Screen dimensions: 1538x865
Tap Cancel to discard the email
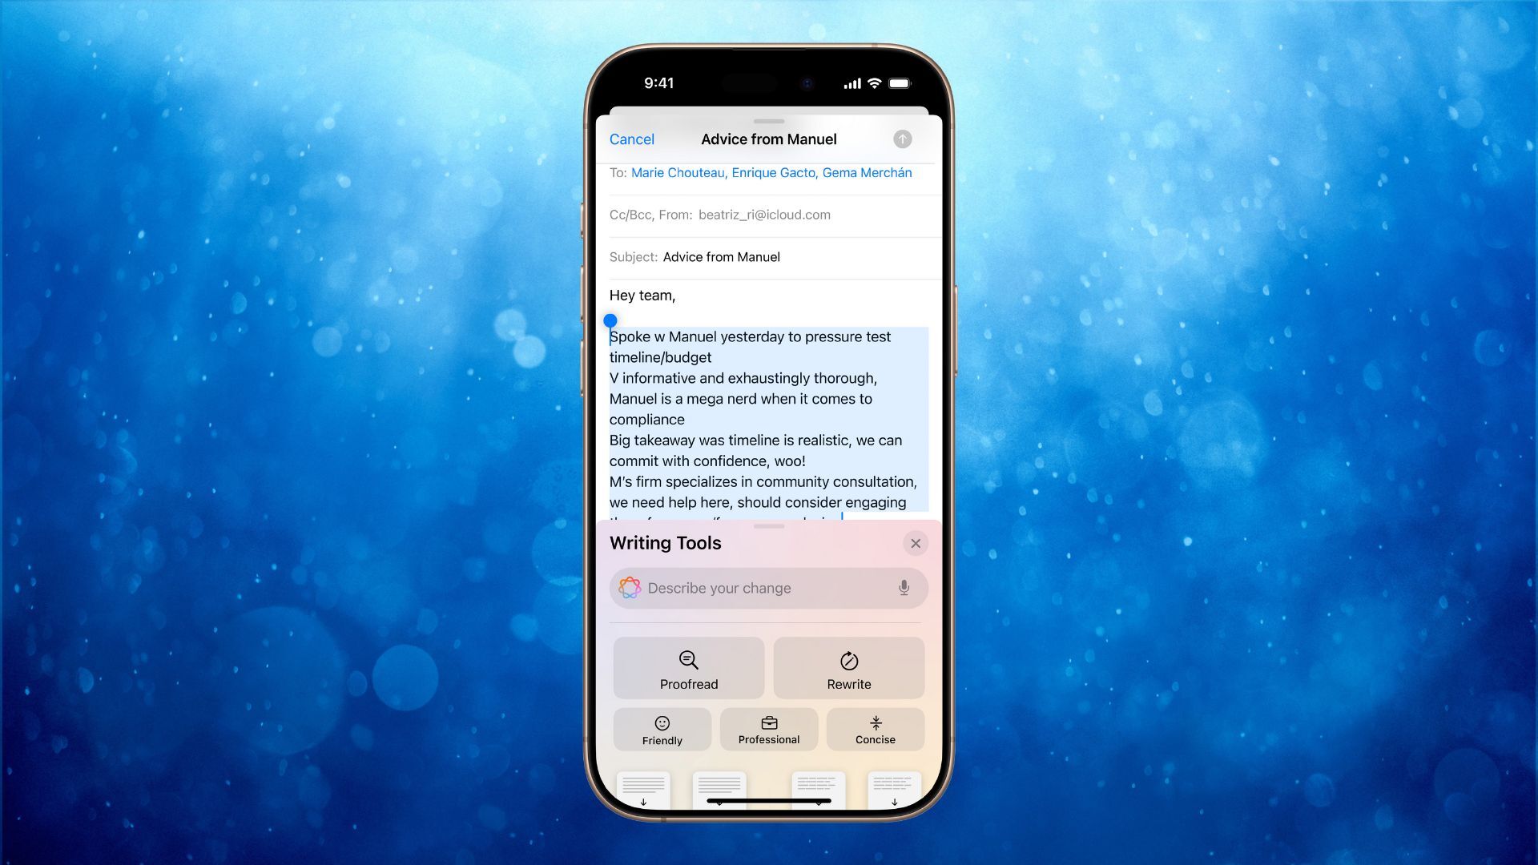pos(632,139)
